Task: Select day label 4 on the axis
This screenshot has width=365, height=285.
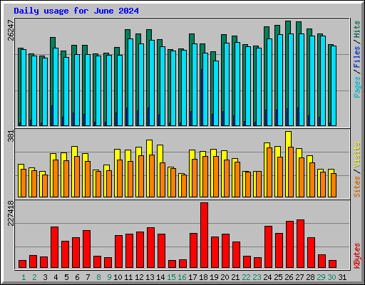Action: [x=56, y=277]
